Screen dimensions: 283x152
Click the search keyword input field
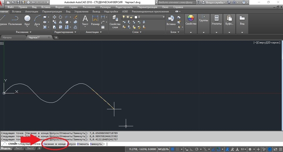point(176,2)
